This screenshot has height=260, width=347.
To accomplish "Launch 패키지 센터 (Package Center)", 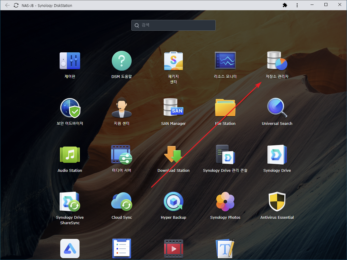I will [173, 61].
